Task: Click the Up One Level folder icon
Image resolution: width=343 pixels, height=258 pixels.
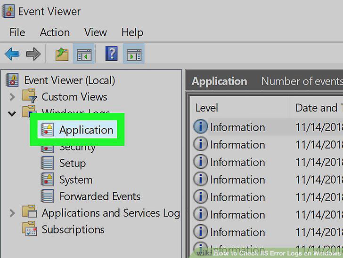Action: click(62, 54)
